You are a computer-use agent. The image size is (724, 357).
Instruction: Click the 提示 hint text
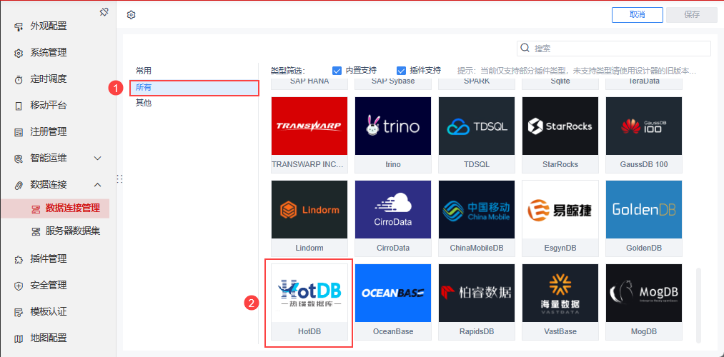pyautogui.click(x=576, y=71)
